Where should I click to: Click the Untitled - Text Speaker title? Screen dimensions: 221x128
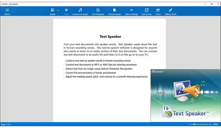click(x=10, y=4)
